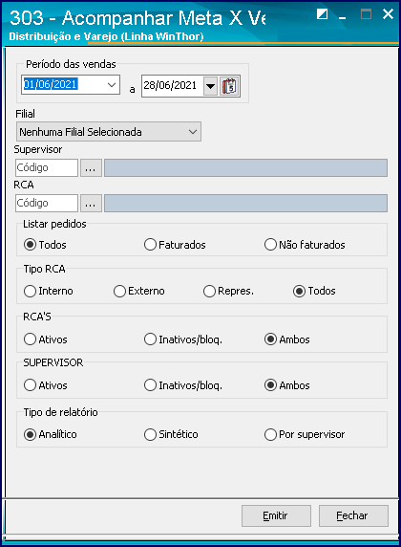
Task: Open Supervisor lookup ellipsis button
Action: pyautogui.click(x=91, y=167)
